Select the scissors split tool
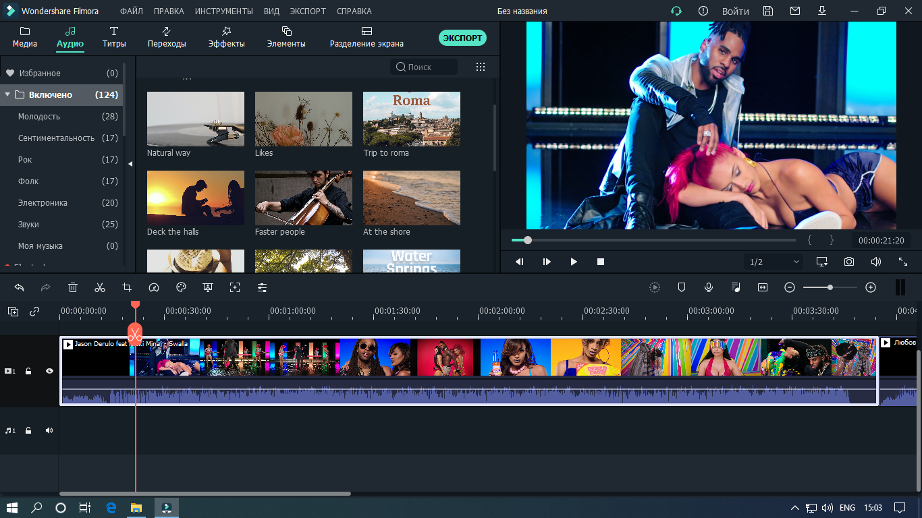The width and height of the screenshot is (922, 518). click(x=100, y=287)
